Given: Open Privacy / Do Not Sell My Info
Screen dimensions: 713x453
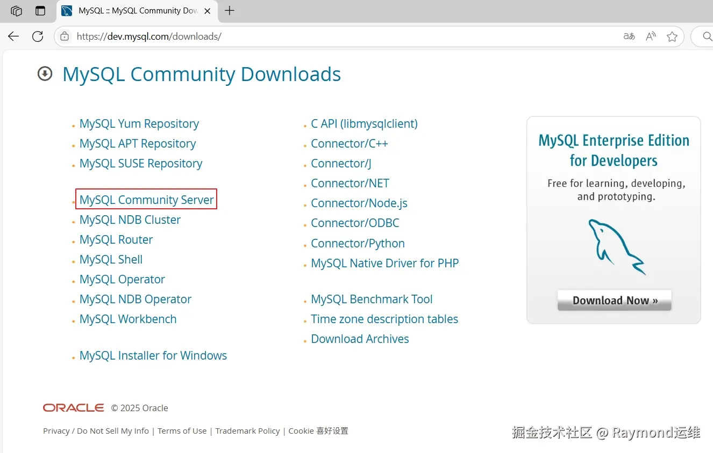Looking at the screenshot, I should (x=96, y=430).
